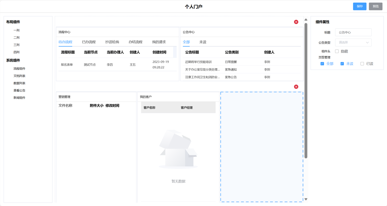Click the vertical scrollbar thumb
Viewport: 387px width, 206px height.
click(x=306, y=90)
